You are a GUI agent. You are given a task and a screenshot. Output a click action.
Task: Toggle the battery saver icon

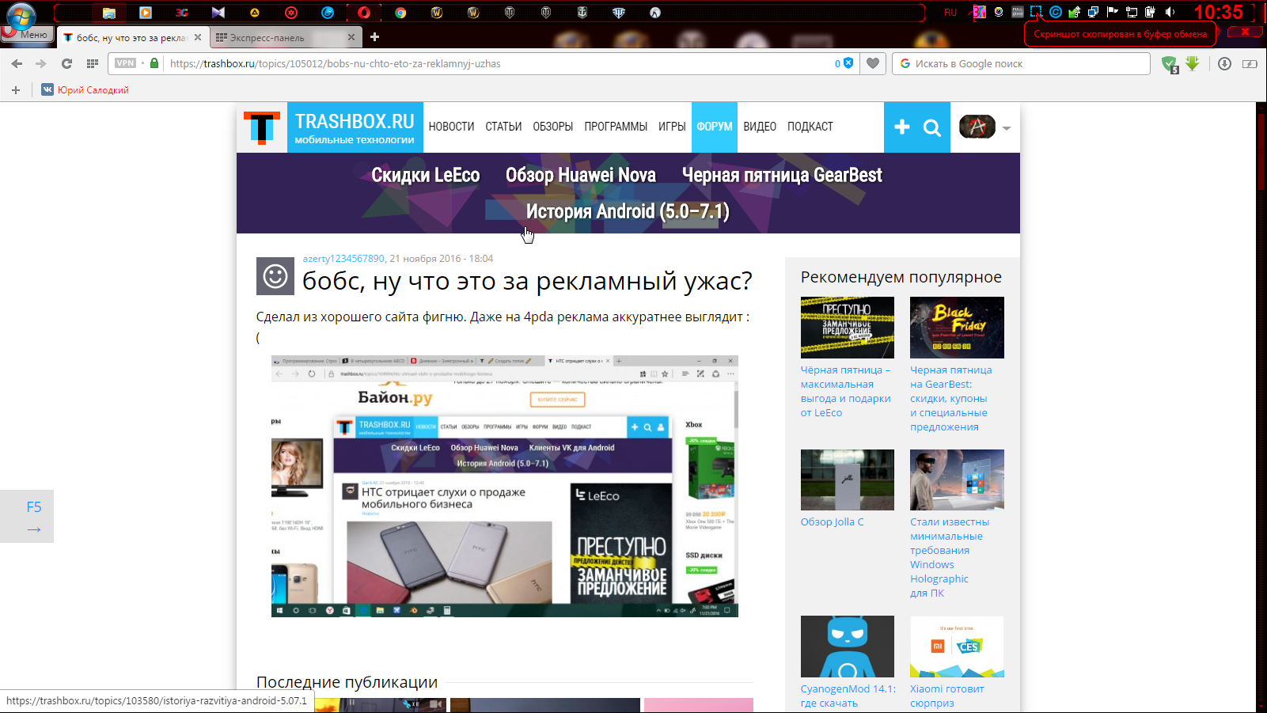point(1250,63)
